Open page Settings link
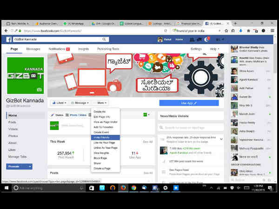The image size is (279, 209). click(x=196, y=49)
